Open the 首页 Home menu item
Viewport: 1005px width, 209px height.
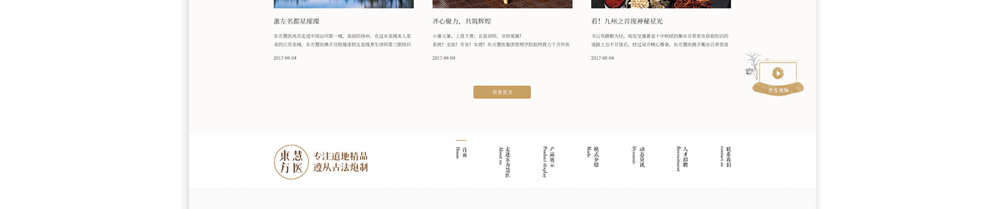pos(461,152)
